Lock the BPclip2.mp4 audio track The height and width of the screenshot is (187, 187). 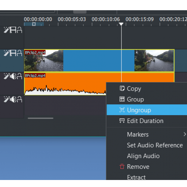tap(19, 76)
